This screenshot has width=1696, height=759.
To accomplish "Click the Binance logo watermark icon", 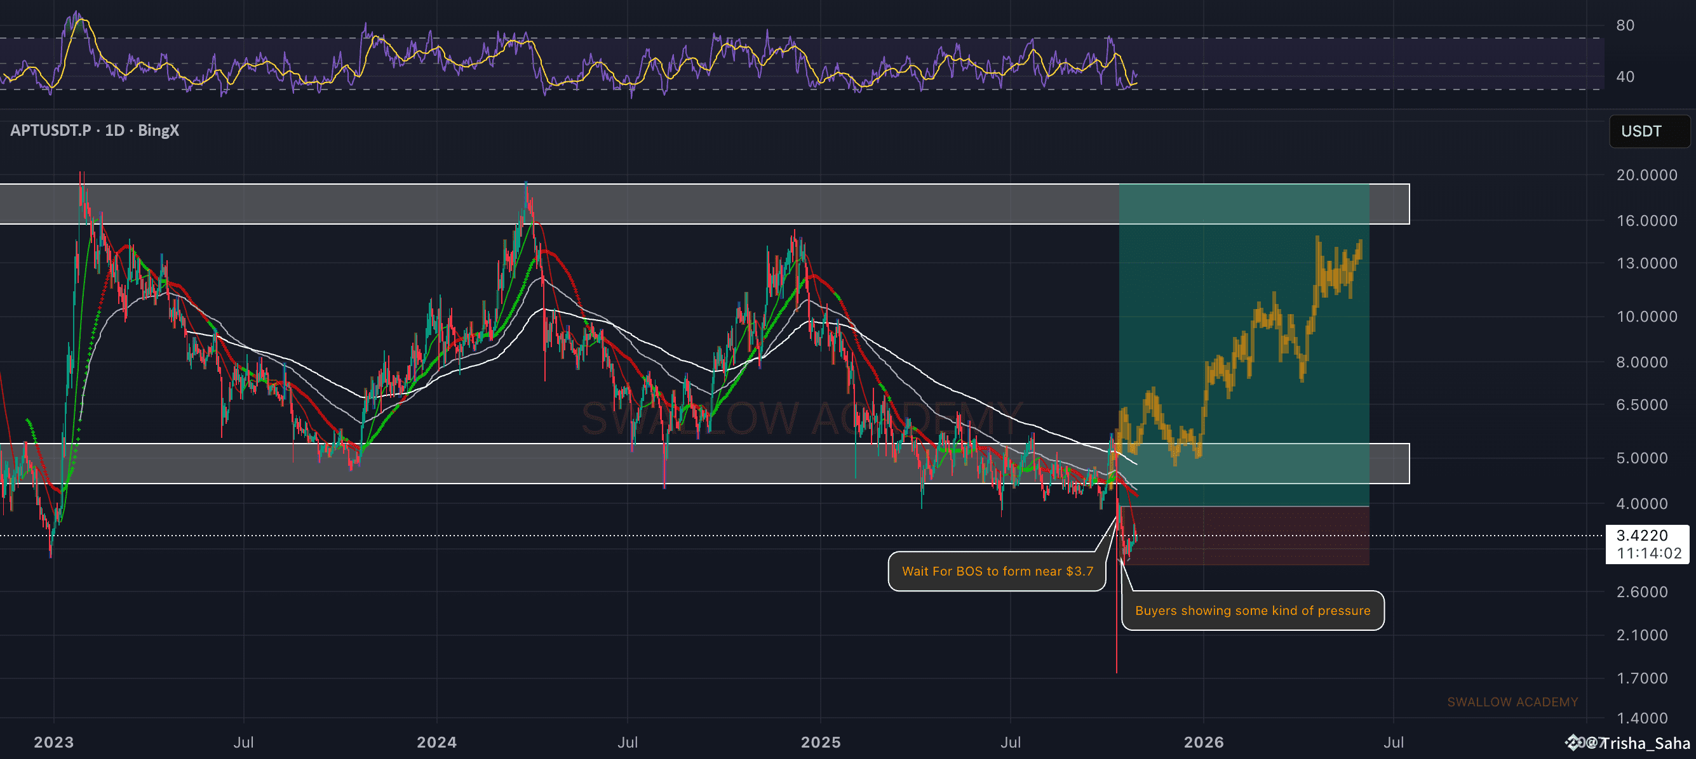I will click(1574, 742).
